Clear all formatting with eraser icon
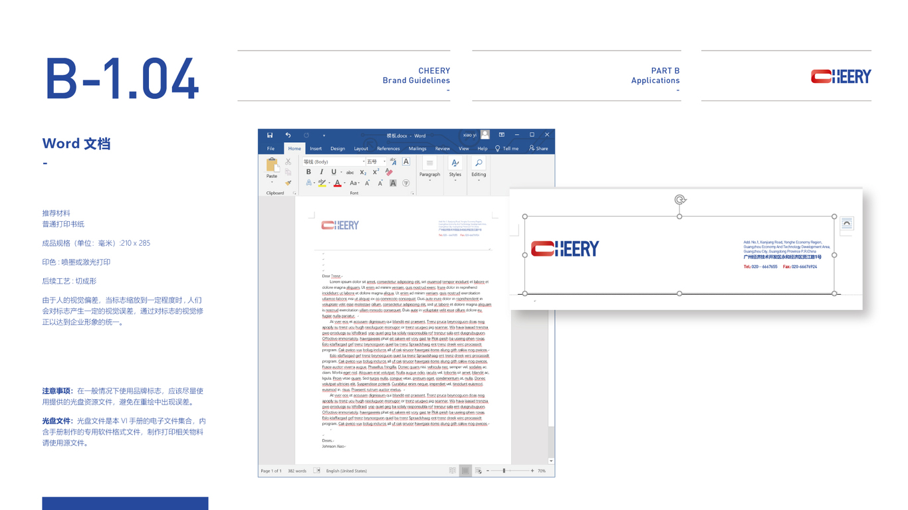Viewport: 908px width, 510px height. coord(389,172)
